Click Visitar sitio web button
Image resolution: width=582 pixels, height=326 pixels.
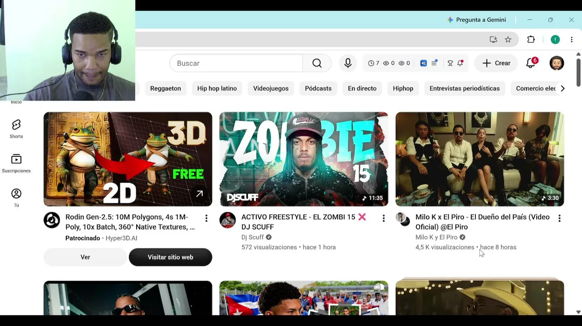pyautogui.click(x=171, y=257)
